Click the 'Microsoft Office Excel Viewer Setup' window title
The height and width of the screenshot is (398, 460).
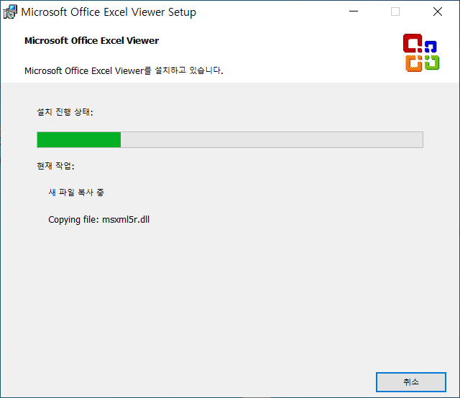pos(109,12)
